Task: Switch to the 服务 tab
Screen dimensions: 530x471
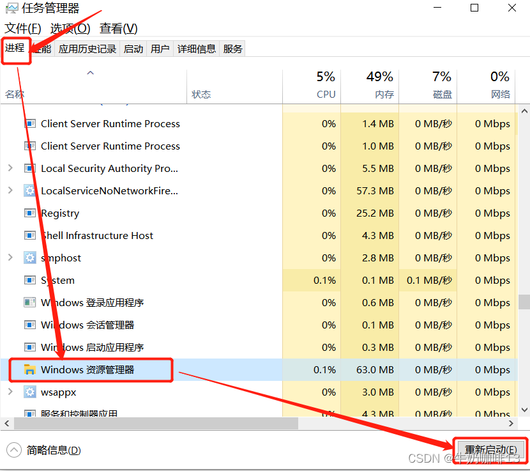Action: (232, 49)
